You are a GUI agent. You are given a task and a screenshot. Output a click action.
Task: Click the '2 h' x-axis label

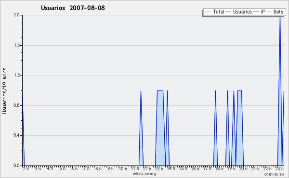point(26,169)
